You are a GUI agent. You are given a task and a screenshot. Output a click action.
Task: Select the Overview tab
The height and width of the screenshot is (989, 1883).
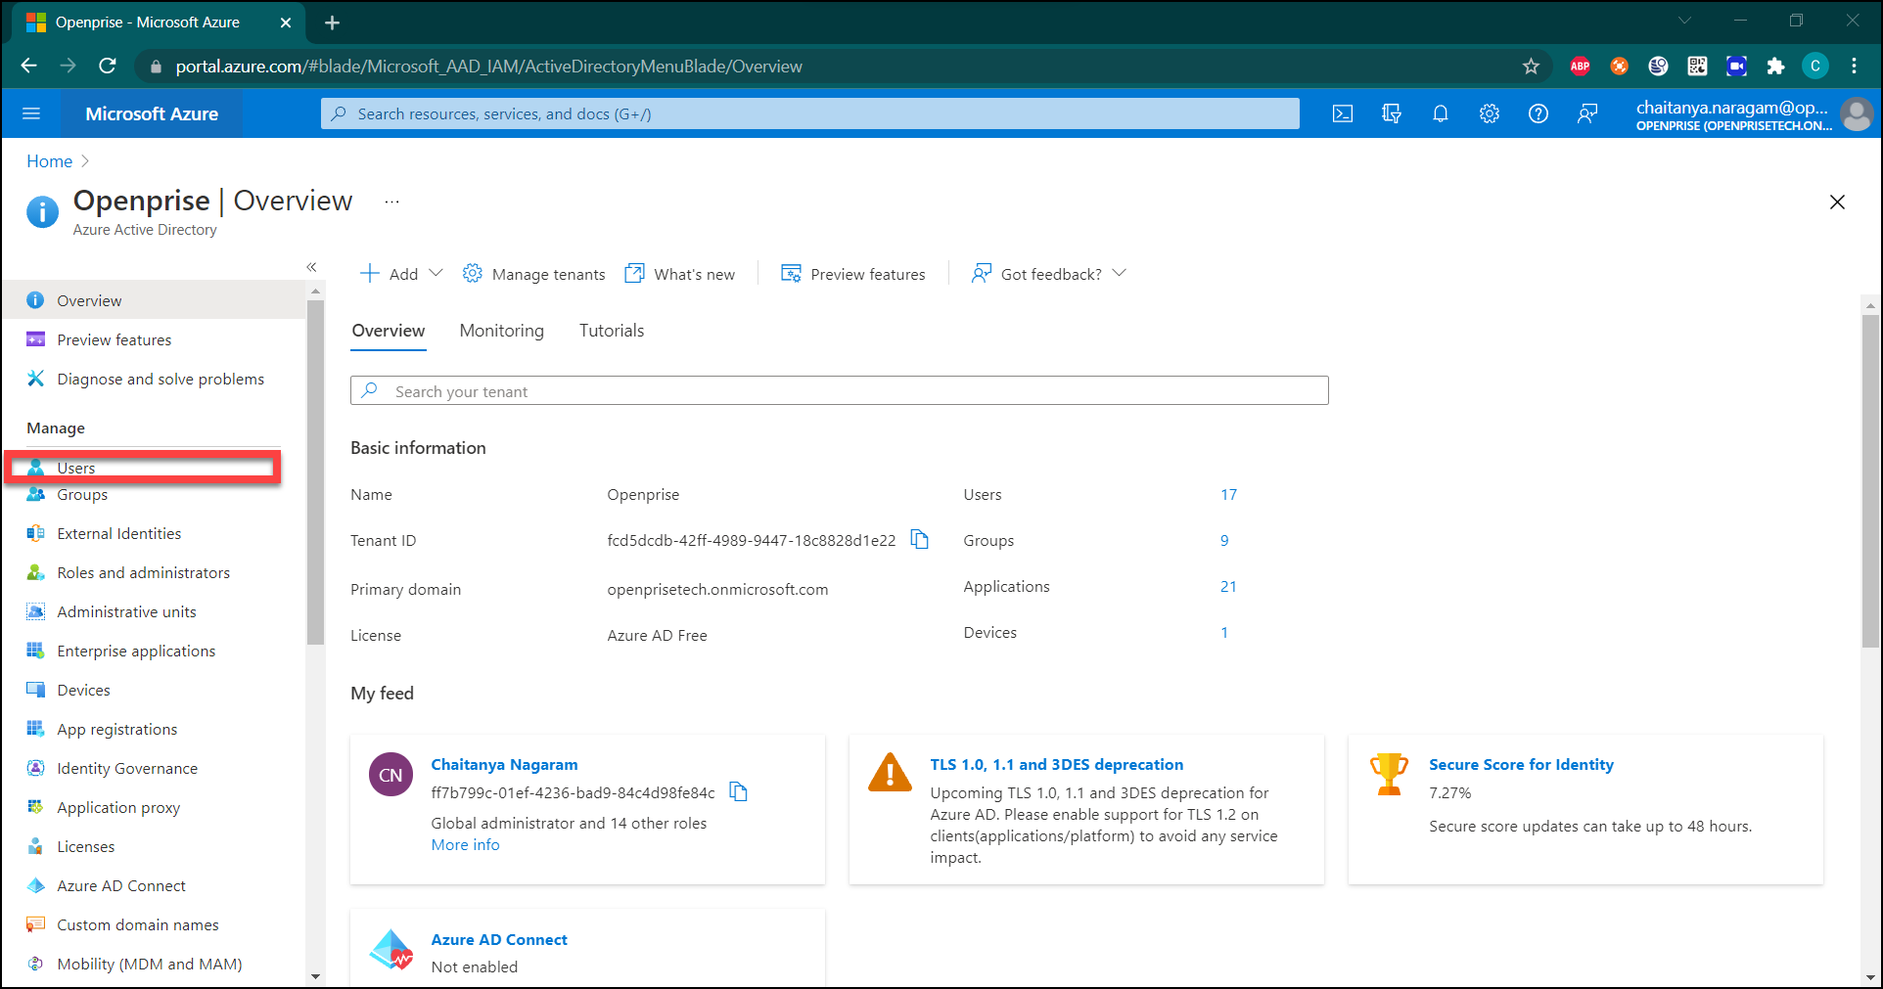pos(389,331)
